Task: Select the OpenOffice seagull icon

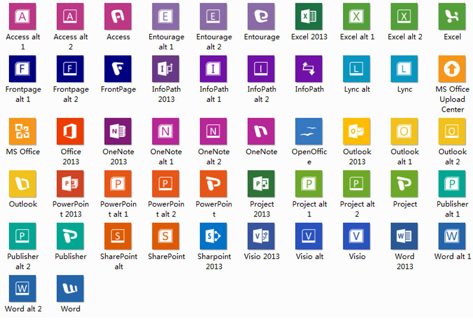Action: point(309,132)
